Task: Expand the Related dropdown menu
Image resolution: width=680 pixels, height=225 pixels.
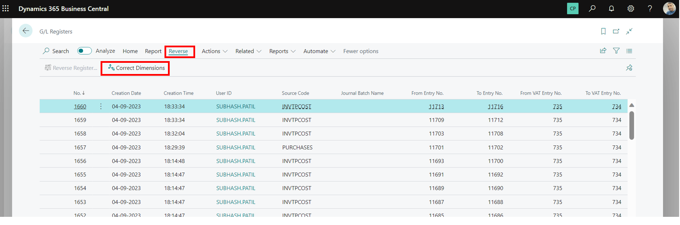Action: [x=248, y=51]
